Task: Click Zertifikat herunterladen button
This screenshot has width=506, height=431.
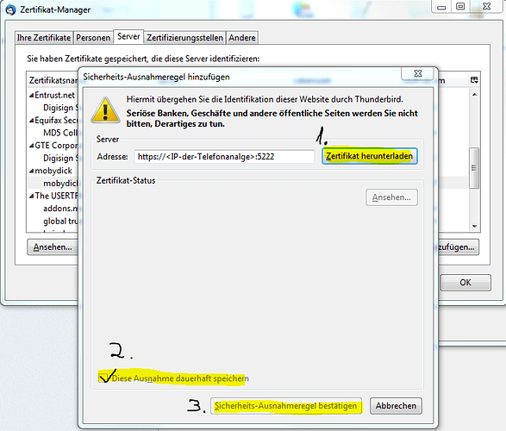Action: point(370,156)
